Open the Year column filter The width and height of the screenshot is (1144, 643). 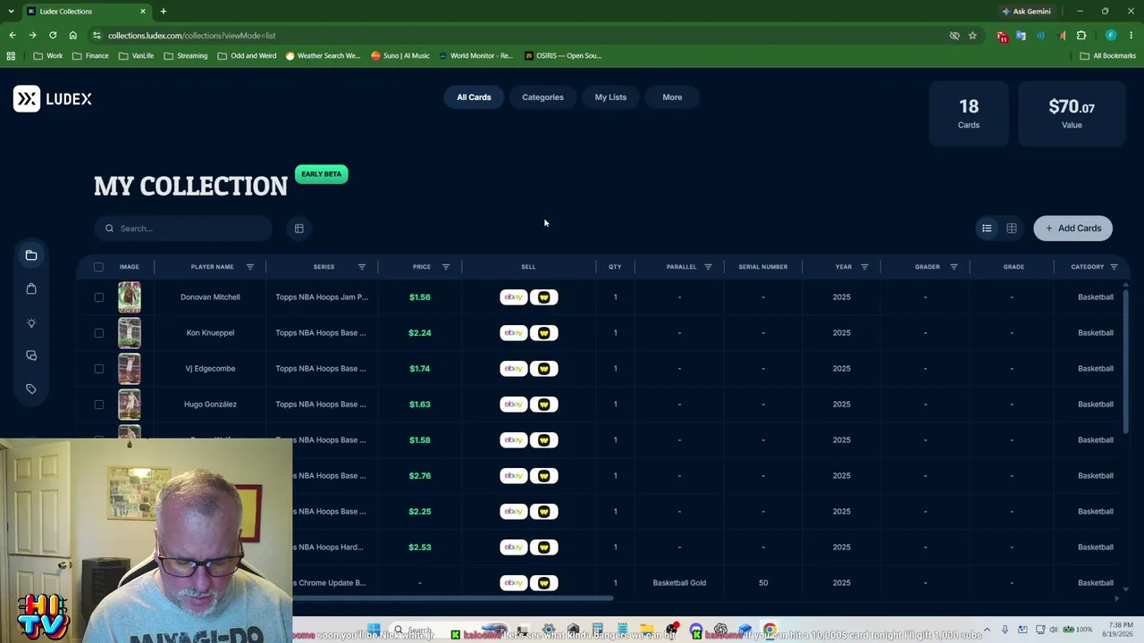click(x=864, y=267)
